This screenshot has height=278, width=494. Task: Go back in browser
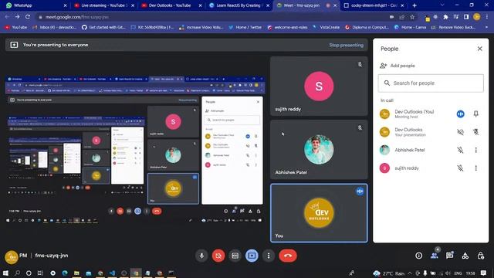pyautogui.click(x=7, y=17)
